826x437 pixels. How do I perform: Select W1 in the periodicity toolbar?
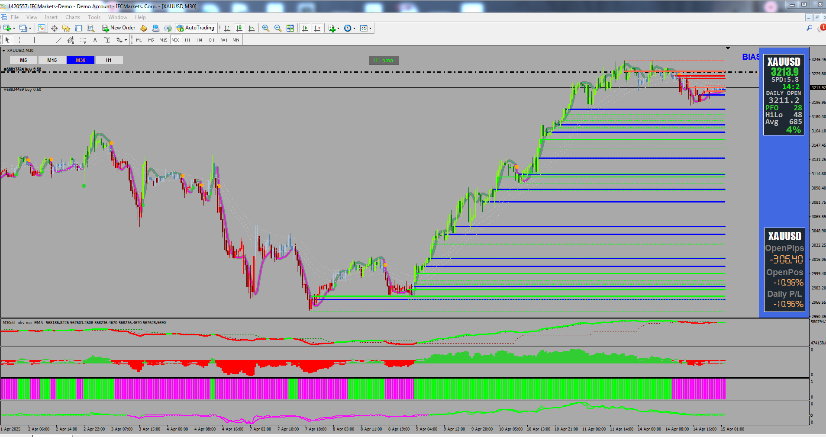[x=224, y=40]
